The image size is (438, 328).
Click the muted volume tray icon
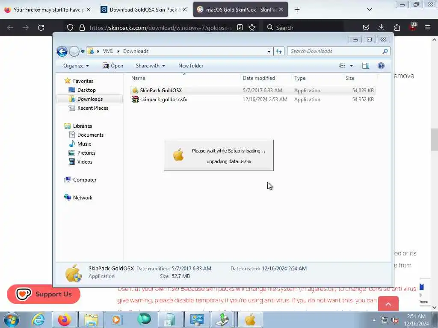point(395,320)
